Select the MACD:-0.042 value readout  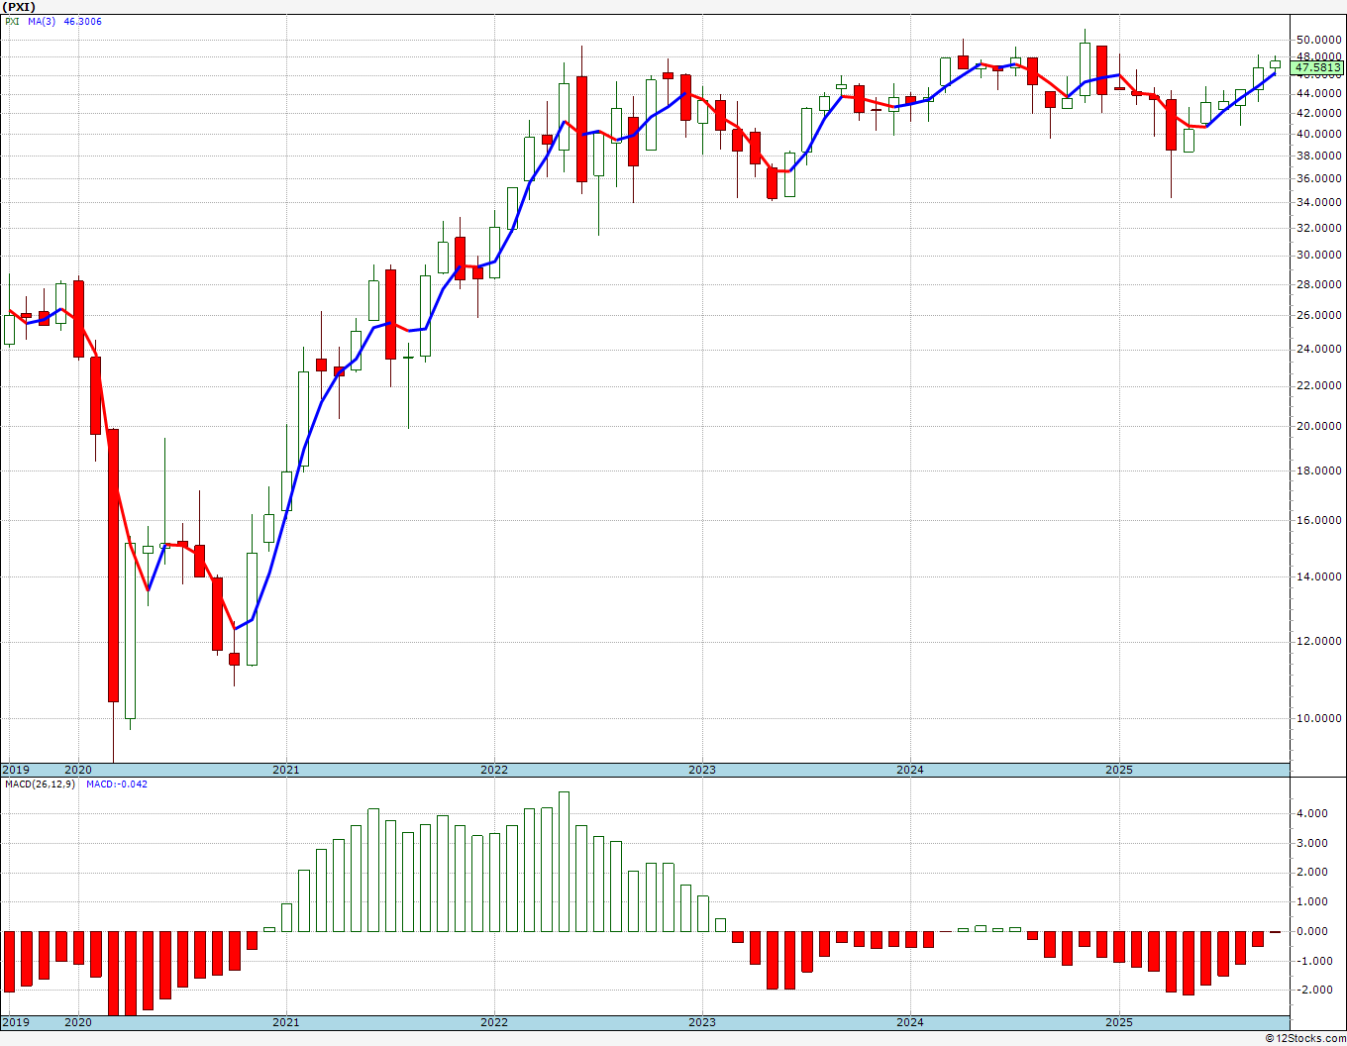coord(116,784)
